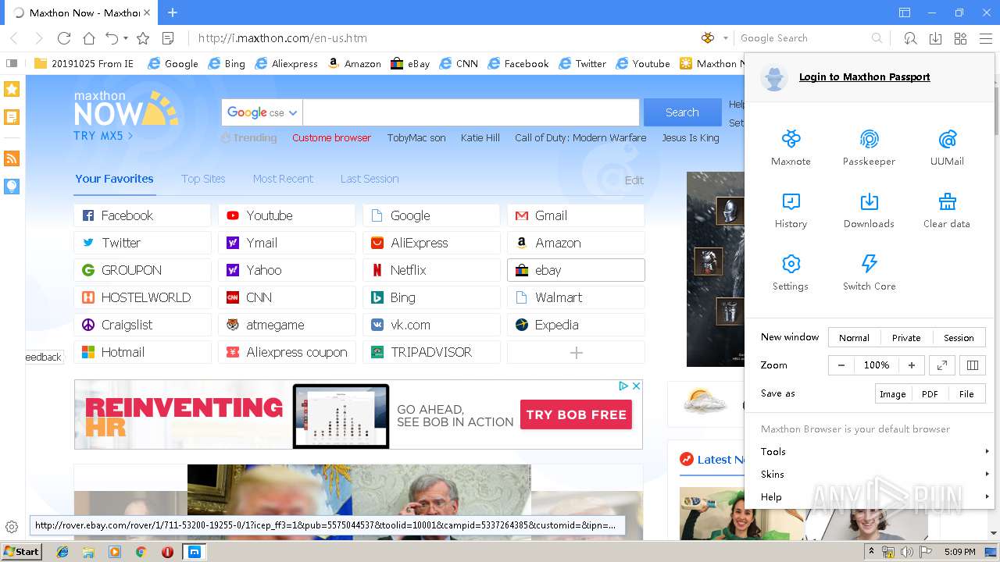The image size is (1000, 562).
Task: Open UUMail from the menu panel
Action: [x=947, y=148]
